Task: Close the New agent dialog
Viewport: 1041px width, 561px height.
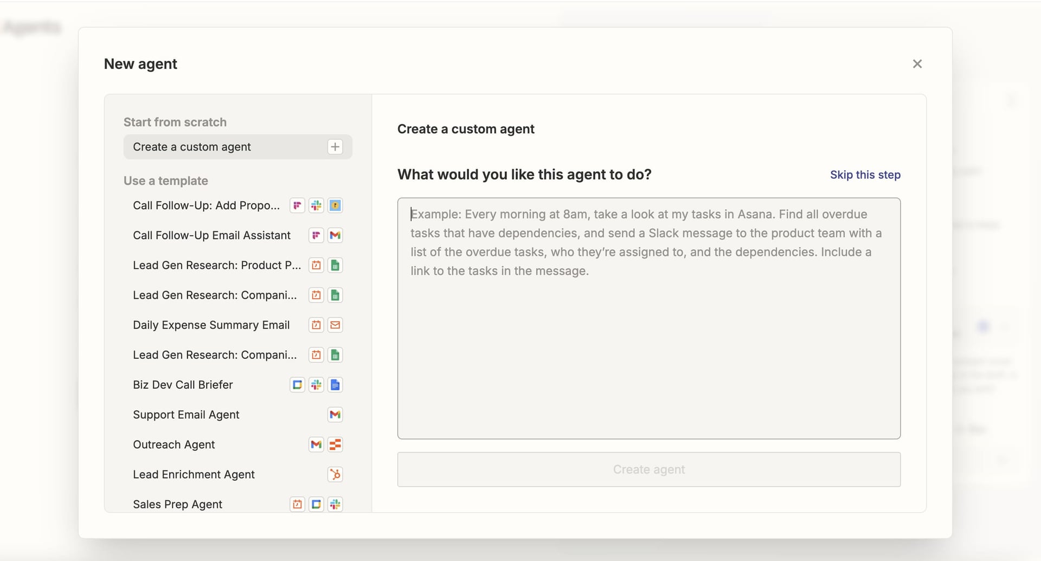Action: tap(917, 63)
